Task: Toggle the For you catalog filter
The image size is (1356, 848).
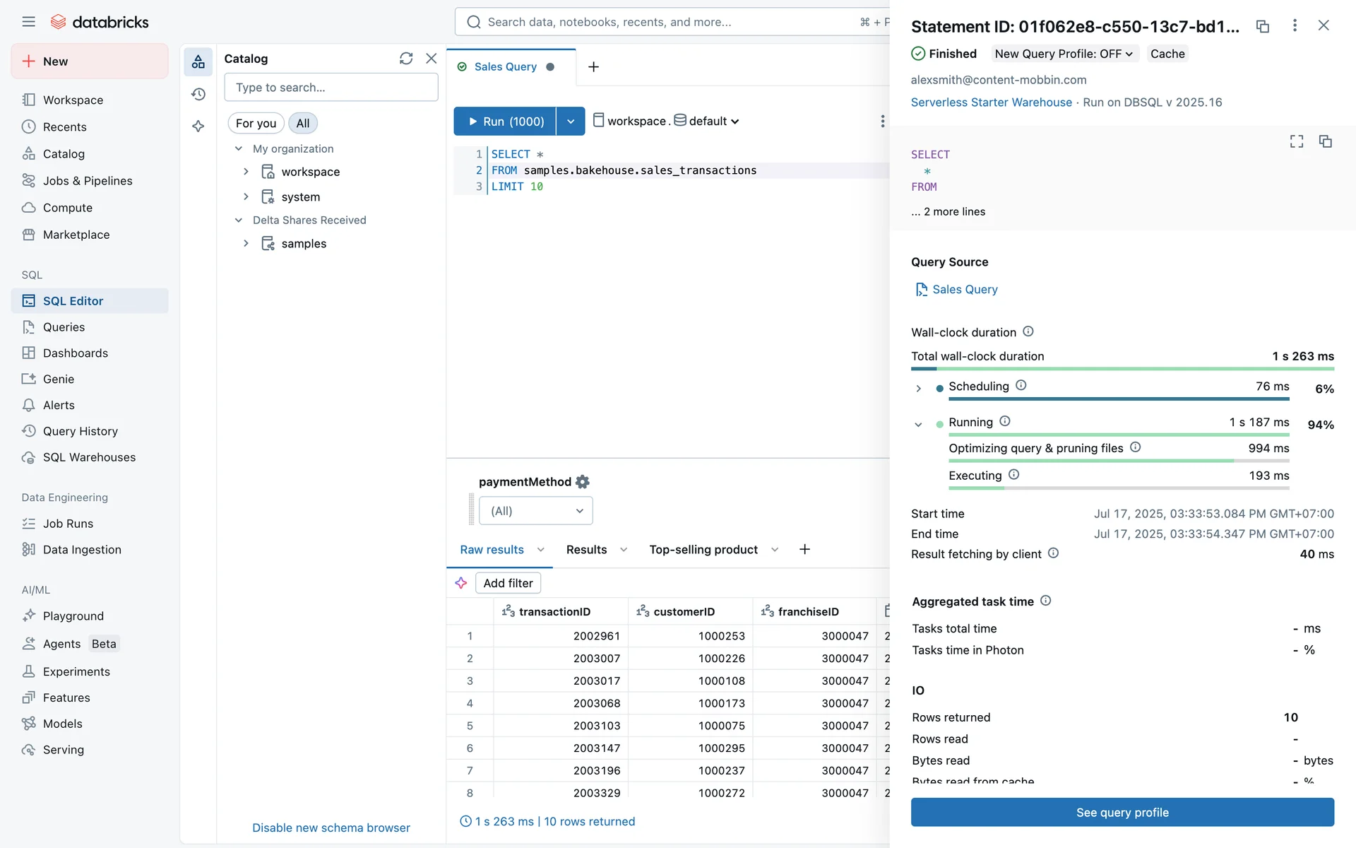Action: 256,123
